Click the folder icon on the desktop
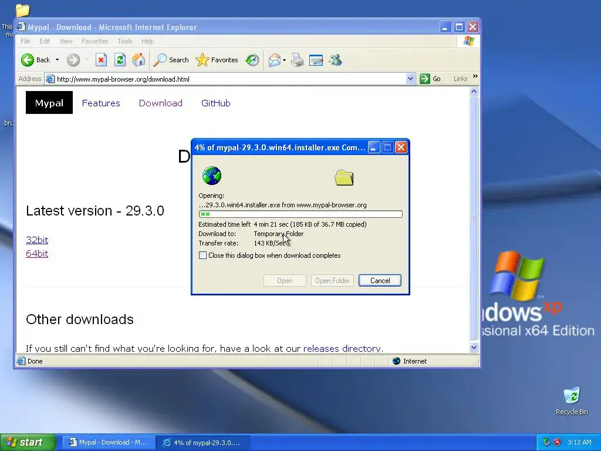 [22, 10]
